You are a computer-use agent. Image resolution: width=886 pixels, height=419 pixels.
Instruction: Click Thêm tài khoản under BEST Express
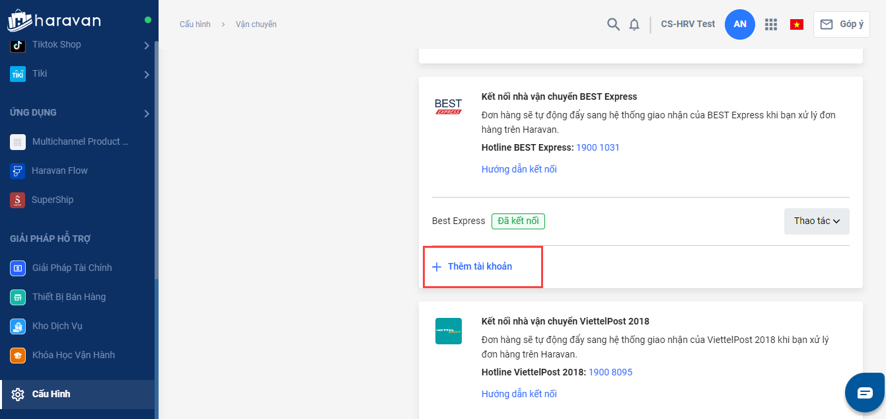coord(480,267)
